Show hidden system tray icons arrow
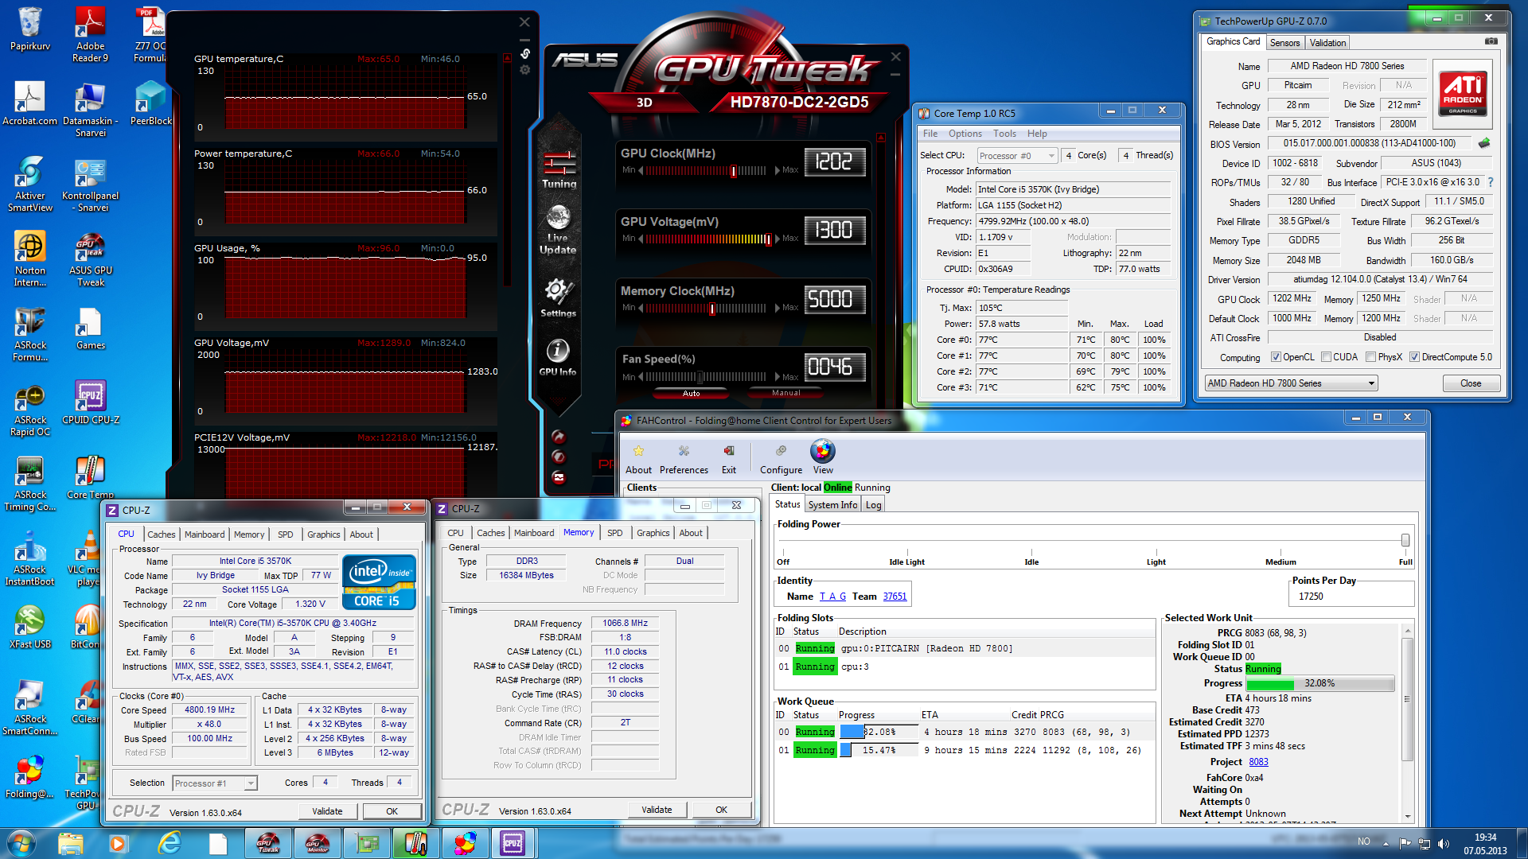Image resolution: width=1528 pixels, height=859 pixels. tap(1386, 843)
